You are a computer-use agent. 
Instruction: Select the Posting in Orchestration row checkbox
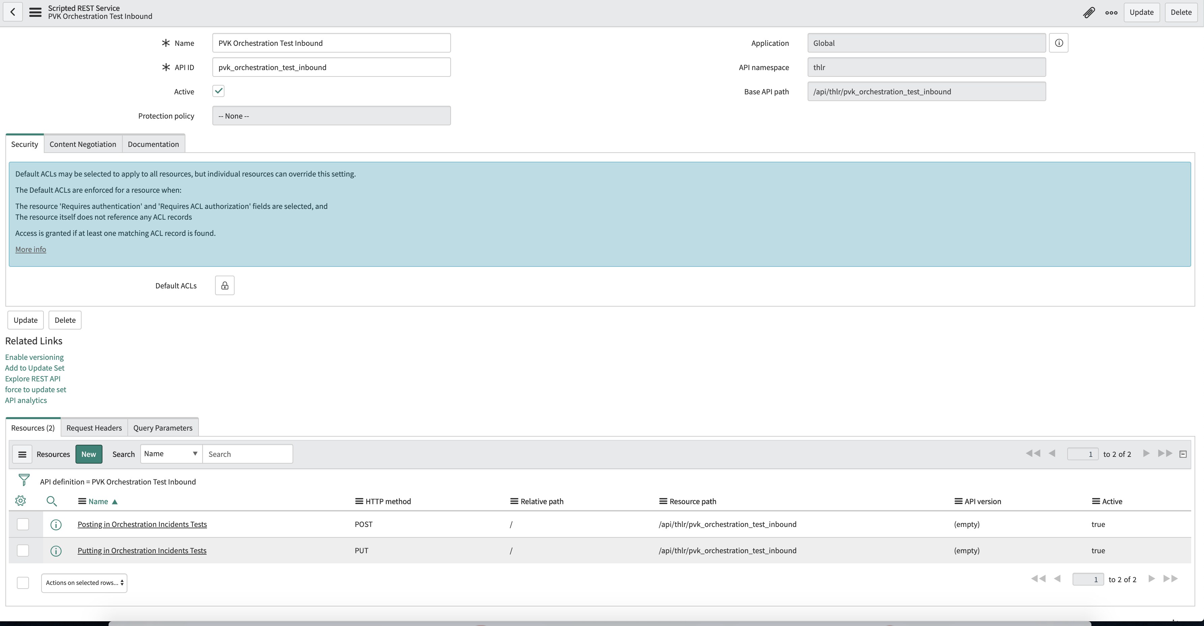point(23,524)
